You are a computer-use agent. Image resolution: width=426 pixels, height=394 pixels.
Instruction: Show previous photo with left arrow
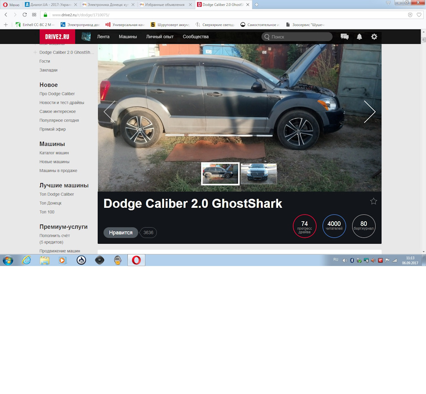(x=110, y=112)
